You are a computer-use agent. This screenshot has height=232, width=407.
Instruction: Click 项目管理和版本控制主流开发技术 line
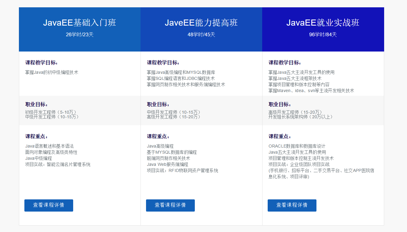click(x=301, y=158)
